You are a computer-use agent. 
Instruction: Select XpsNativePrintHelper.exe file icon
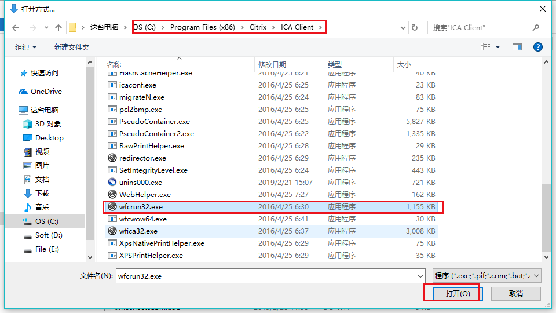tap(112, 243)
